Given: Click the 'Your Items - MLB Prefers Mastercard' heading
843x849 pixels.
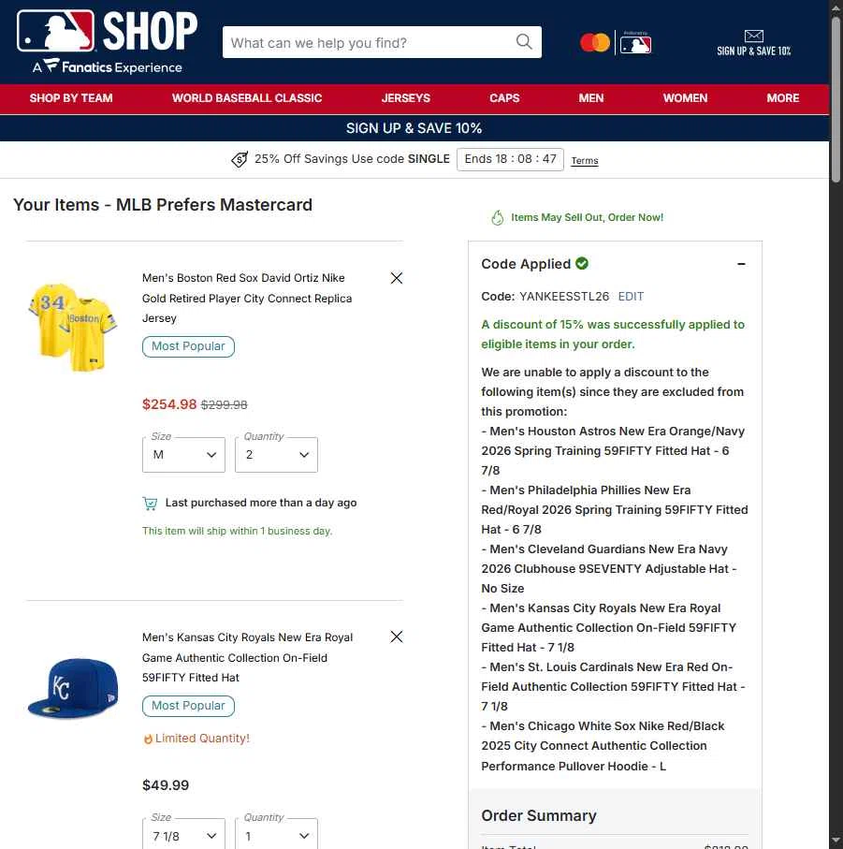Looking at the screenshot, I should [163, 205].
